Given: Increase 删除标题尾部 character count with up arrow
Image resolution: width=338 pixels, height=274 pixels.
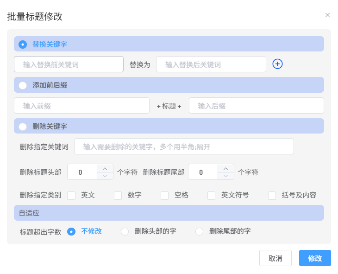Looking at the screenshot, I should (x=225, y=168).
